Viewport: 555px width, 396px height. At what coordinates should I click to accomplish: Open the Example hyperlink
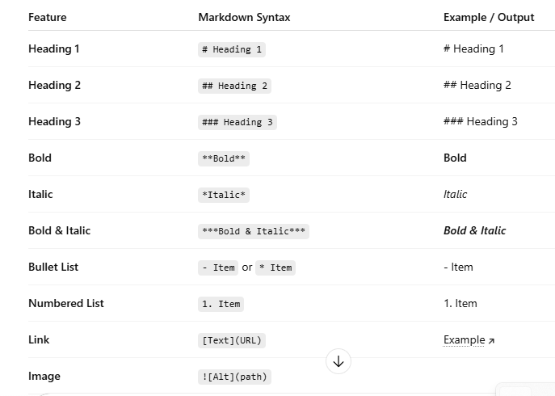[465, 340]
